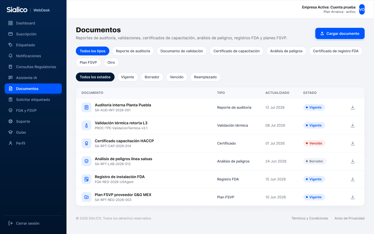Select the Plan FSVP type filter
The height and width of the screenshot is (234, 374).
click(88, 62)
